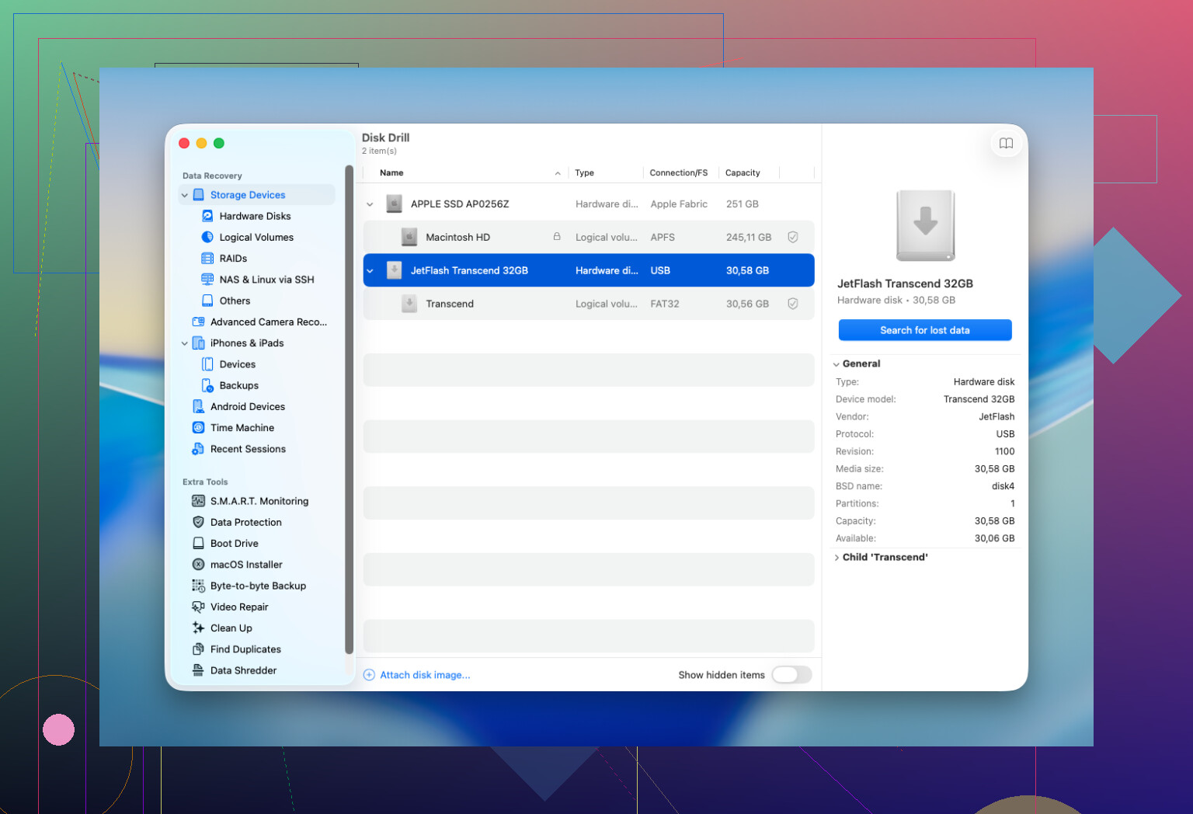This screenshot has height=814, width=1193.
Task: Click the Byte-to-byte Backup icon
Action: (x=199, y=586)
